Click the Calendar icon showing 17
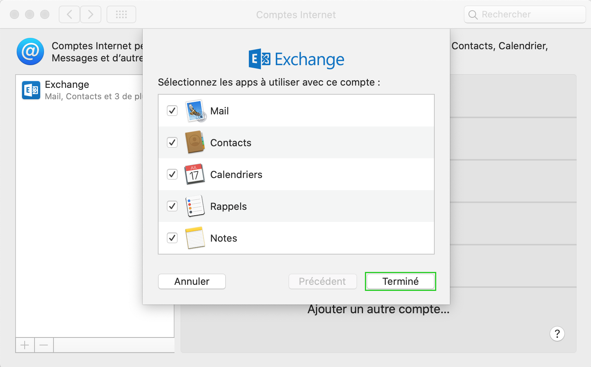Image resolution: width=591 pixels, height=367 pixels. coord(195,174)
